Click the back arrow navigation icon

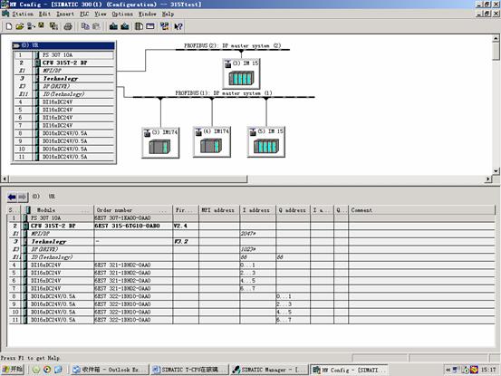(x=12, y=197)
